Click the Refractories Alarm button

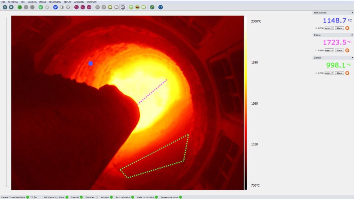(x=339, y=28)
